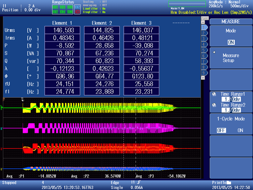
Task: Set 1-Cycle Mode to ON
Action: pos(240,131)
